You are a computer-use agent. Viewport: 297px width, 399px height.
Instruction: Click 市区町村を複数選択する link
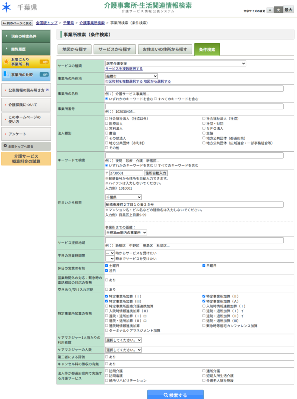(124, 81)
